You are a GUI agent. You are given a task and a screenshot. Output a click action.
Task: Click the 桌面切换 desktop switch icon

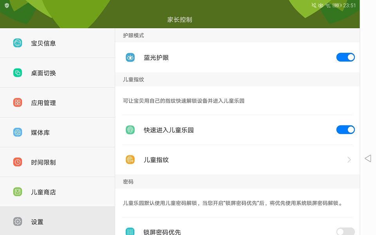point(18,73)
